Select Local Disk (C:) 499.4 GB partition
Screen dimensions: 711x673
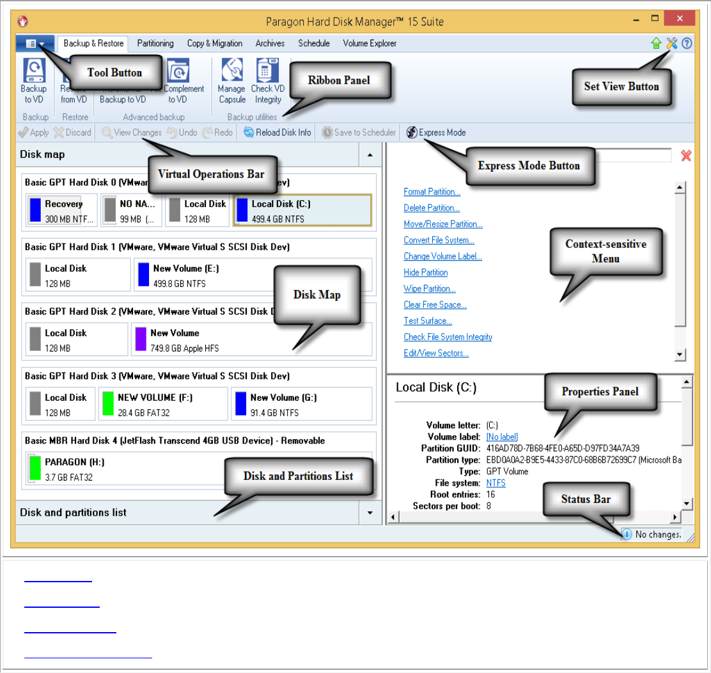pyautogui.click(x=302, y=211)
